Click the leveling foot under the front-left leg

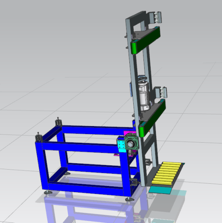coord(48,193)
